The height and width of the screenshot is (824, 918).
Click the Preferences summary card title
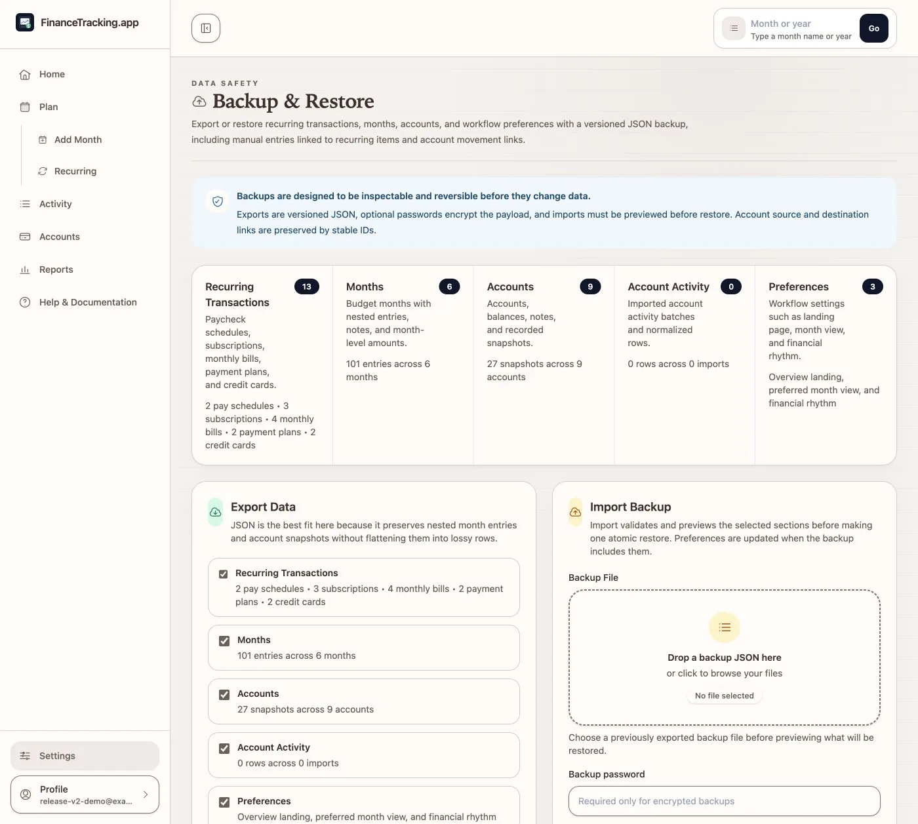pos(799,286)
